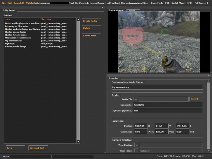Select the 'My commentary' entity row
This screenshot has width=212, height=159.
tap(40, 41)
